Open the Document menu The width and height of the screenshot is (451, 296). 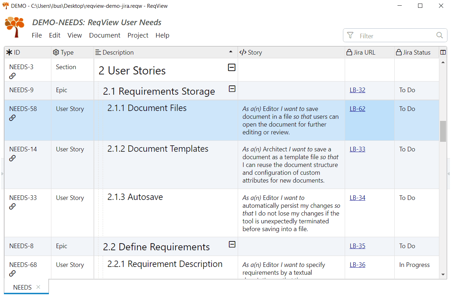[x=105, y=35]
